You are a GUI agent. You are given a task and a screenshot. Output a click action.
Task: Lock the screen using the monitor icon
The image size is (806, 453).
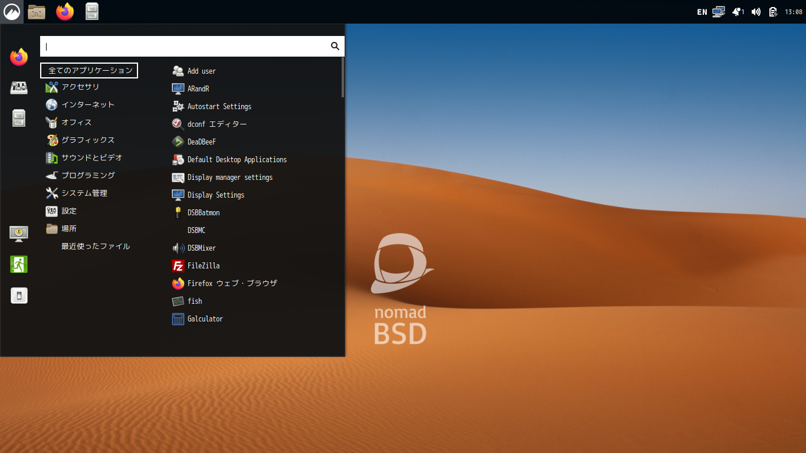coord(19,234)
